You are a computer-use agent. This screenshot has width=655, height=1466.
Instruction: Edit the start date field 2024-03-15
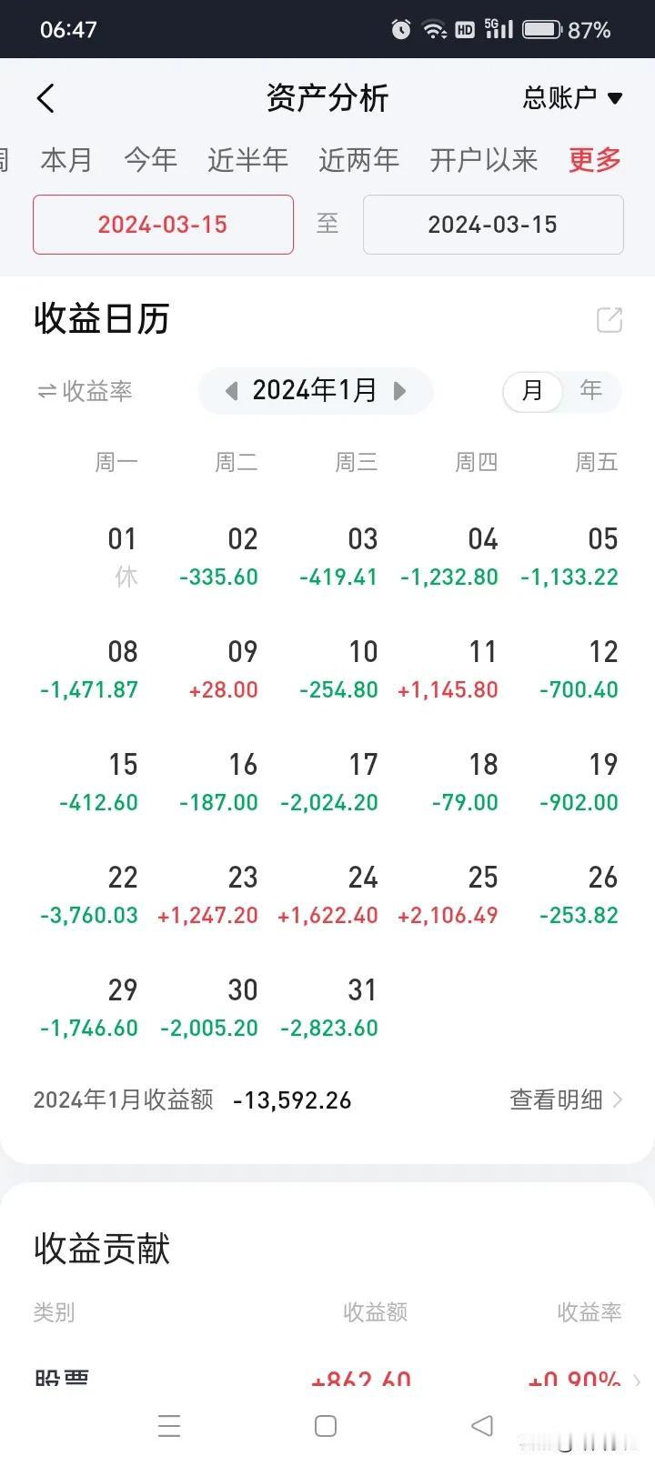[x=163, y=225]
